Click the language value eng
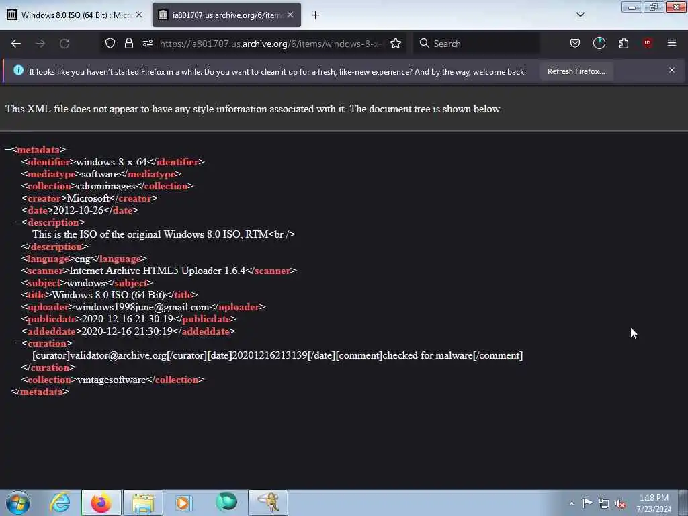 (83, 259)
